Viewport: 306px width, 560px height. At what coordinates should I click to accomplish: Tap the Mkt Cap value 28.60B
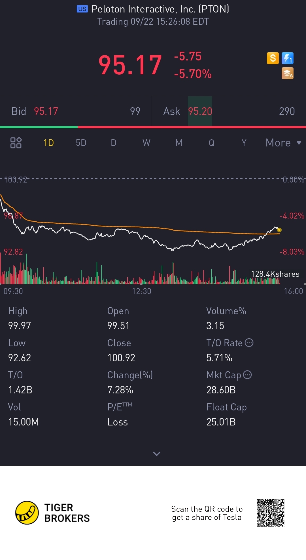click(221, 390)
